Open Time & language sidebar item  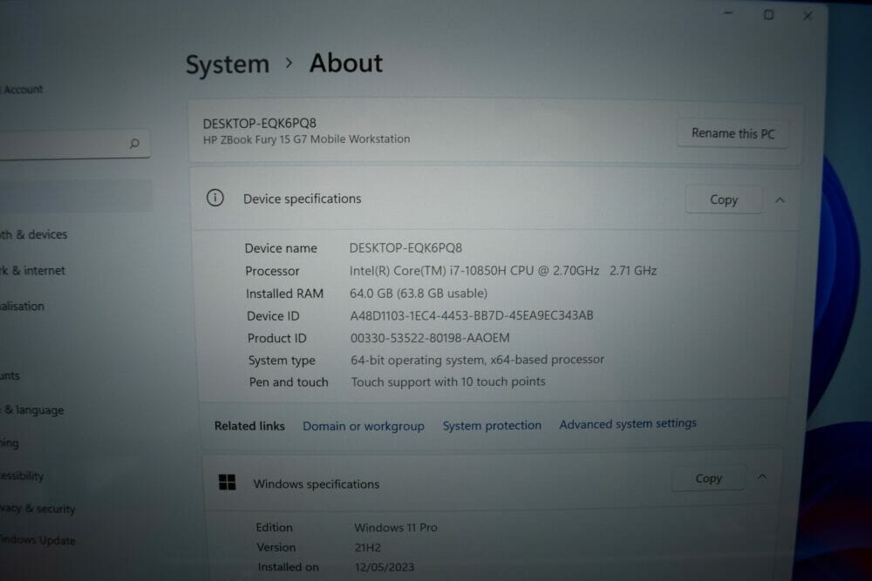coord(32,410)
